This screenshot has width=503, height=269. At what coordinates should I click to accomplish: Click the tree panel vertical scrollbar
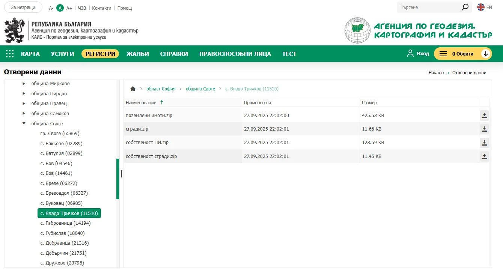coord(117,179)
